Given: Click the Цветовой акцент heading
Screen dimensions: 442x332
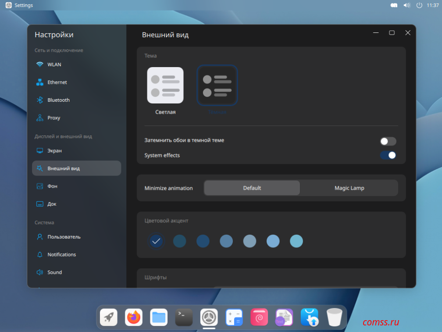Looking at the screenshot, I should coord(166,221).
